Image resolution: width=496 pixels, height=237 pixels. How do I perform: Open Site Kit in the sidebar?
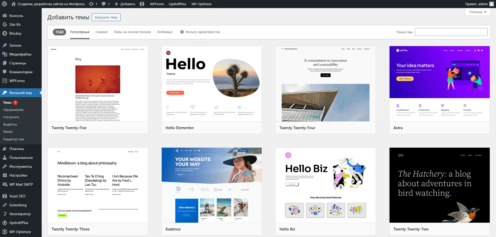(15, 24)
